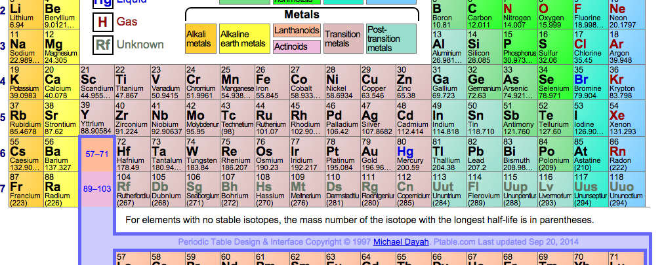The height and width of the screenshot is (265, 664).
Task: Select the Aluminium (Al) element cell
Action: (x=449, y=47)
